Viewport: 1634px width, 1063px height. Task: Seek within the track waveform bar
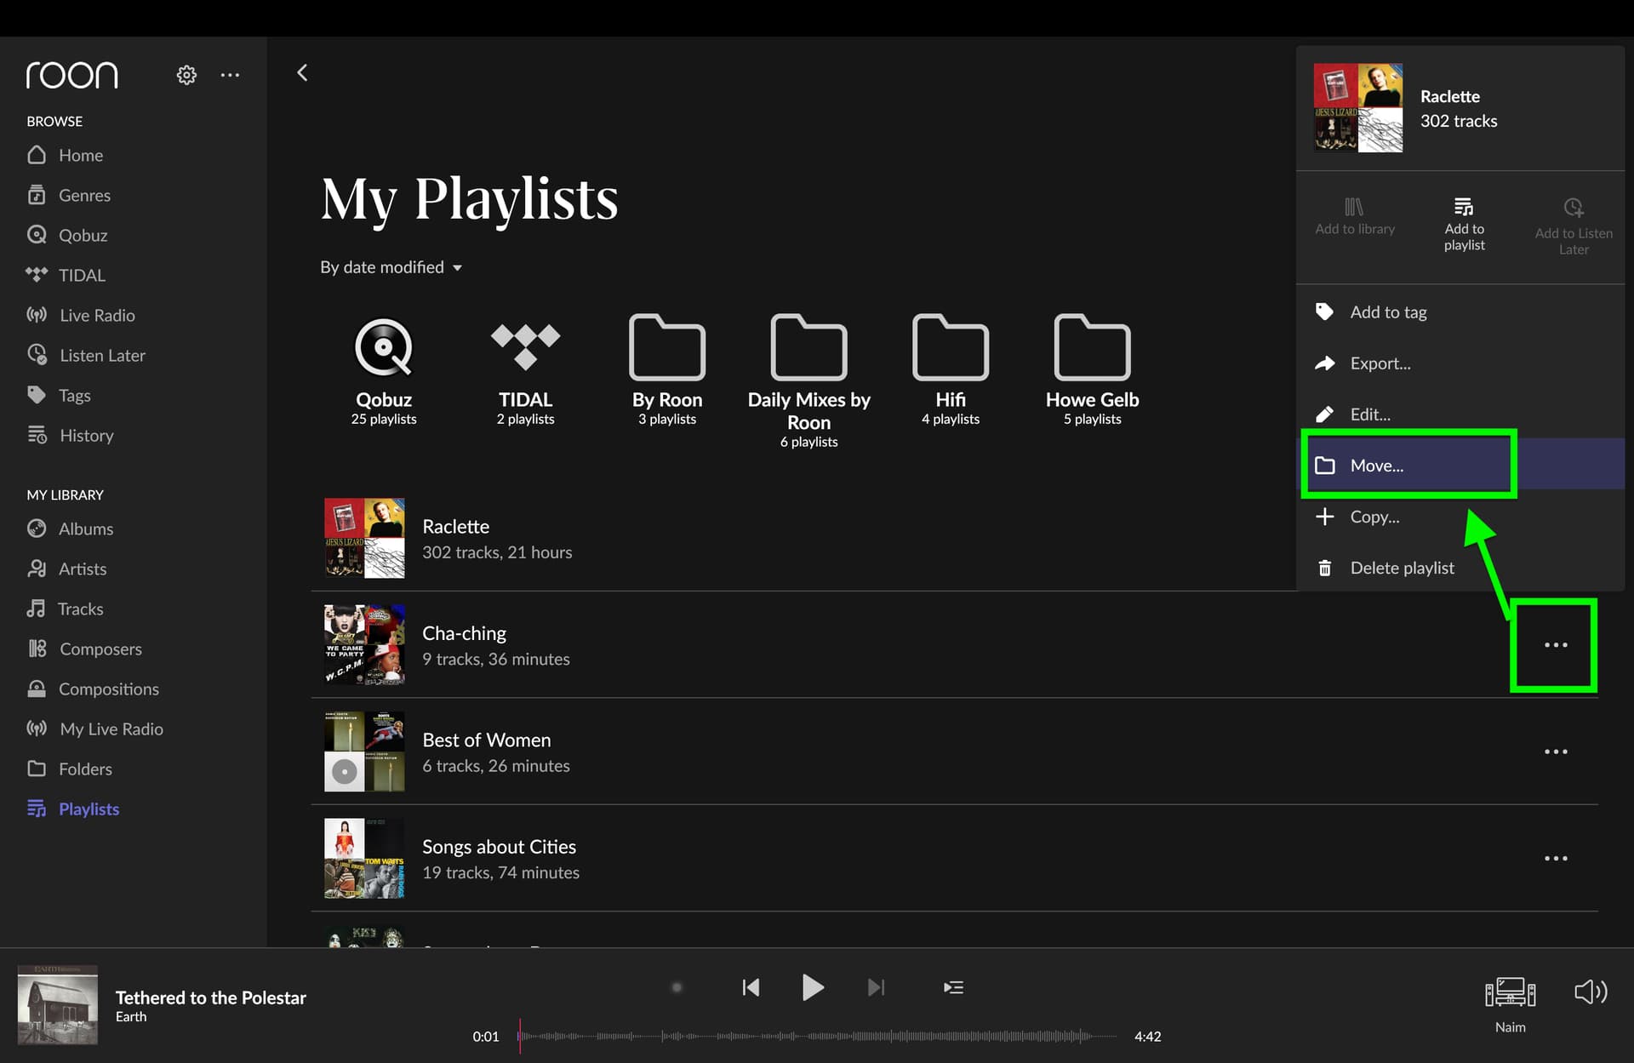click(817, 1036)
